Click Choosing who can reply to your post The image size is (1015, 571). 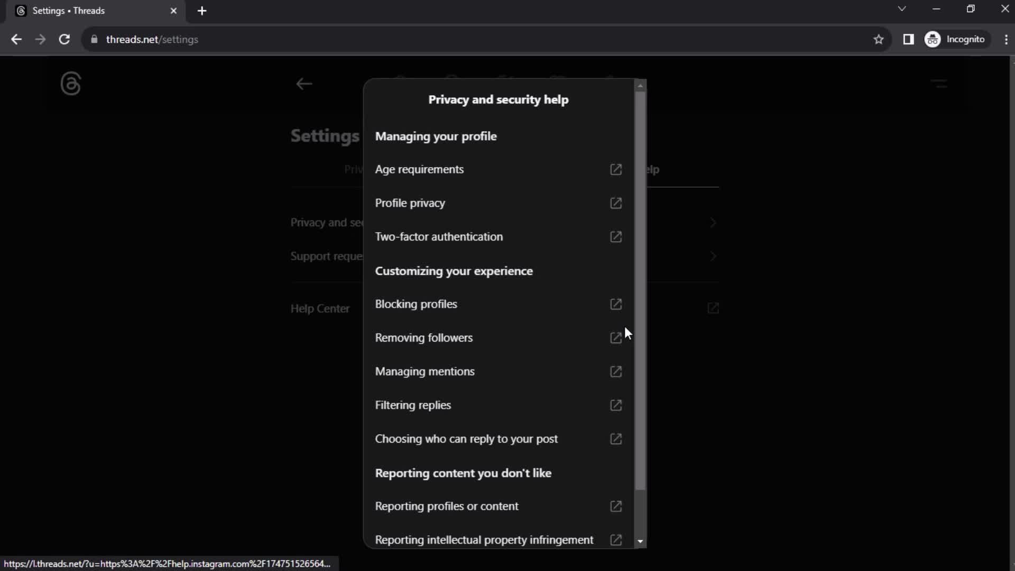coord(499,438)
